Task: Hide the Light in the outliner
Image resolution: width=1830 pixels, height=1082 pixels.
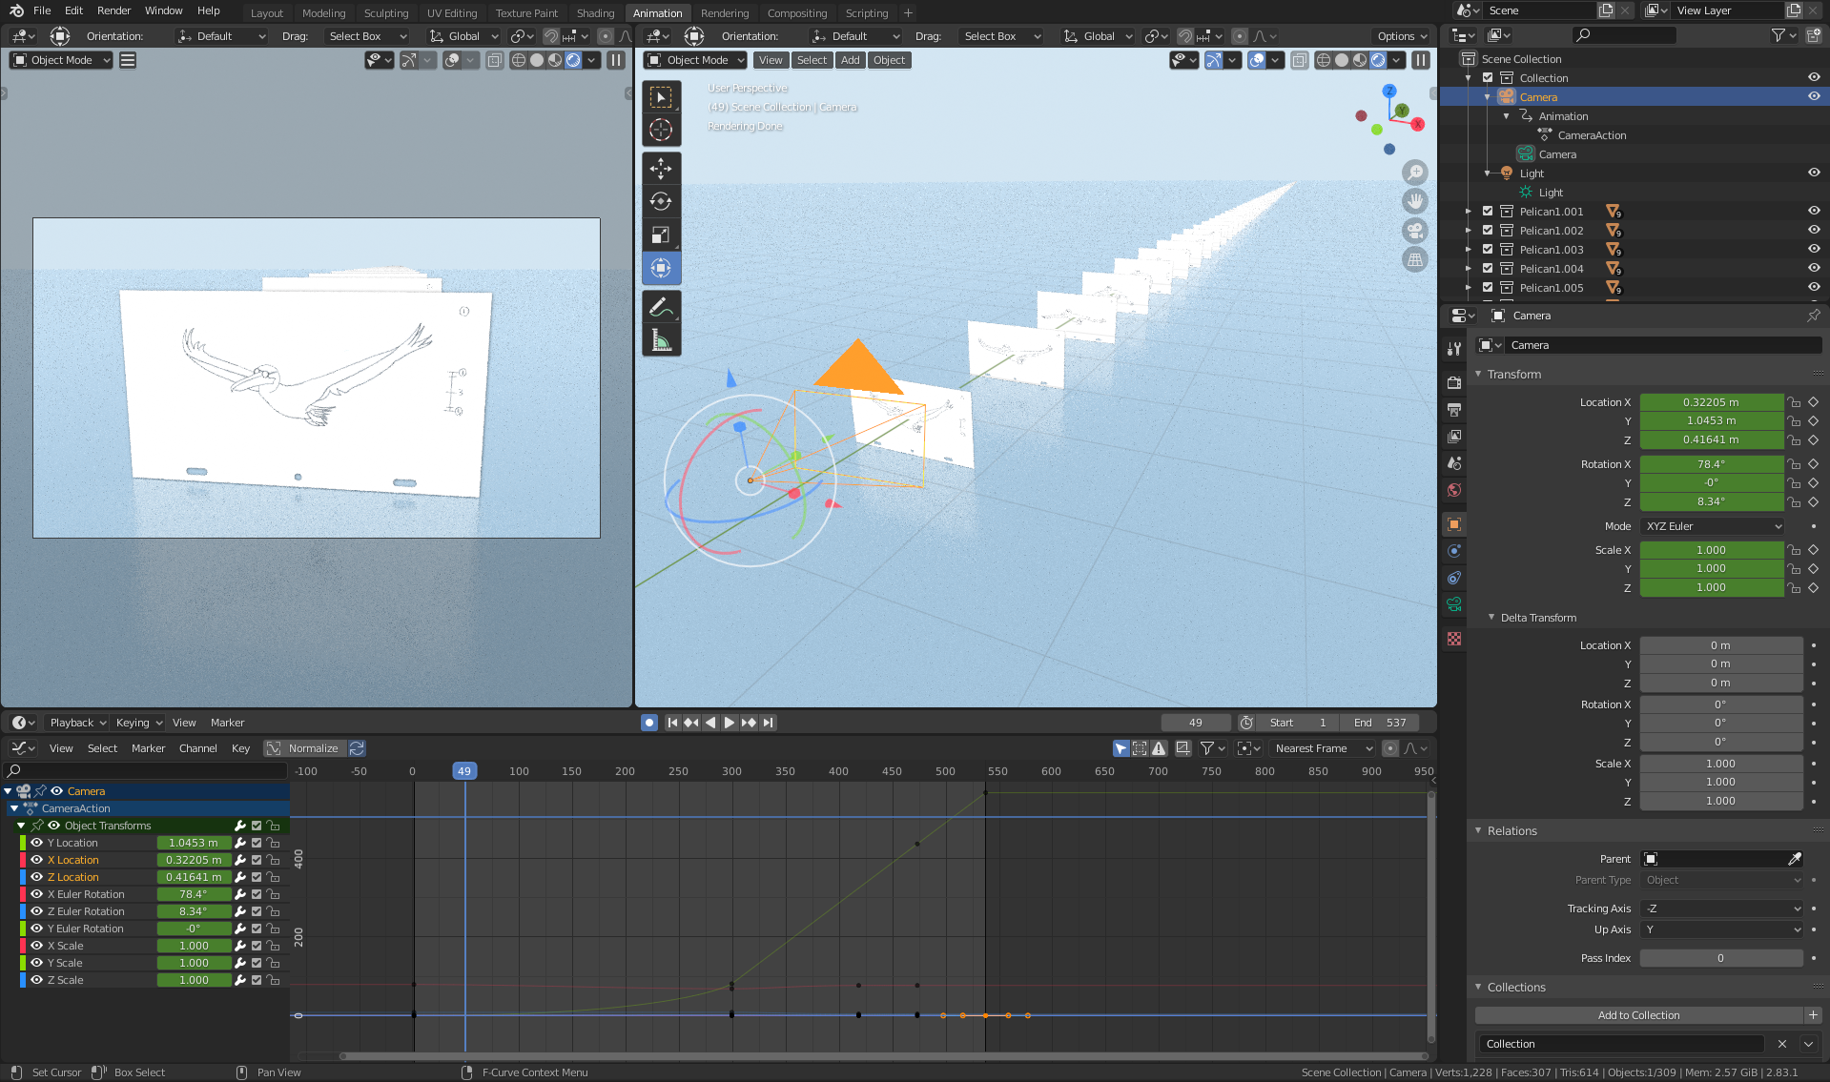Action: point(1814,173)
